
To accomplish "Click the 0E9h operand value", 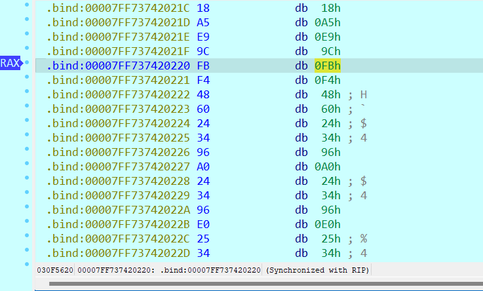I will 328,37.
